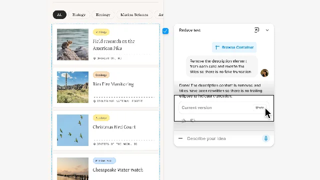The width and height of the screenshot is (320, 180).
Task: Focus the Describe your idea input
Action: coord(223,138)
